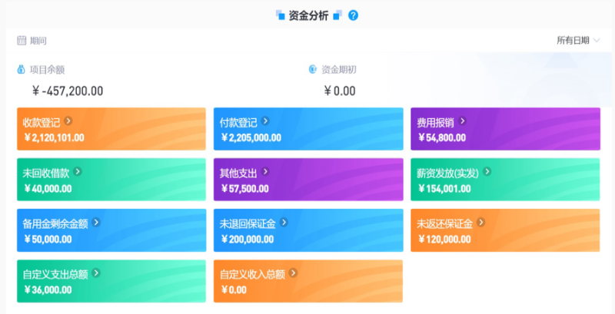Click the arrow icon next to 收款登记

point(68,121)
